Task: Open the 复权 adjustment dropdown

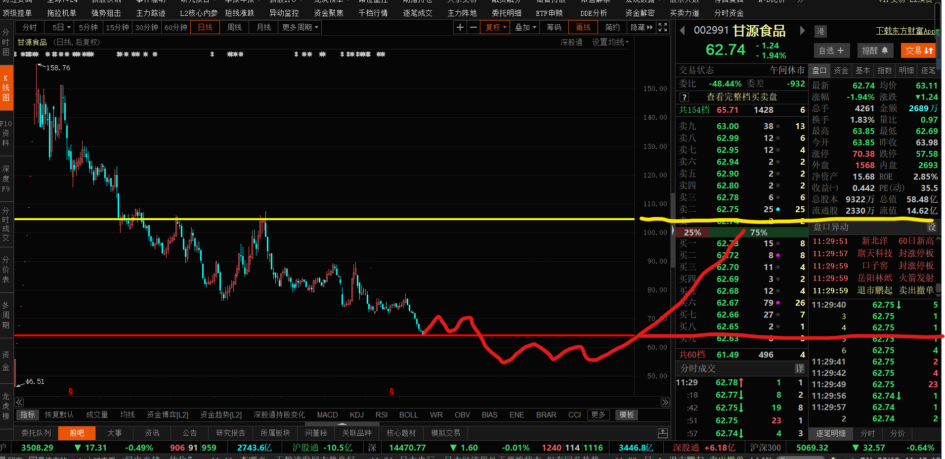Action: (x=496, y=27)
